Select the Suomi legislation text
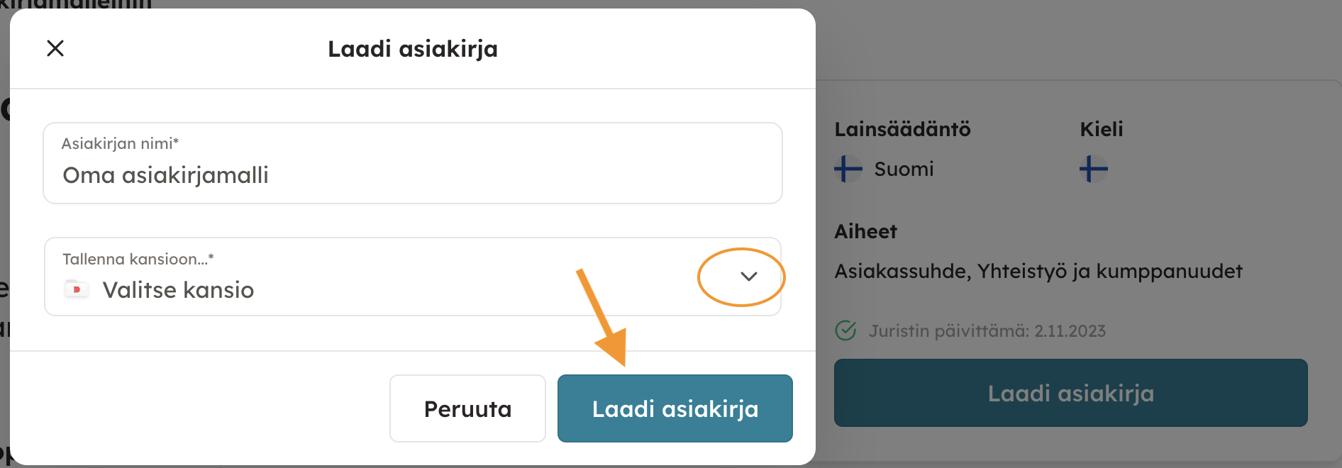 click(x=904, y=169)
